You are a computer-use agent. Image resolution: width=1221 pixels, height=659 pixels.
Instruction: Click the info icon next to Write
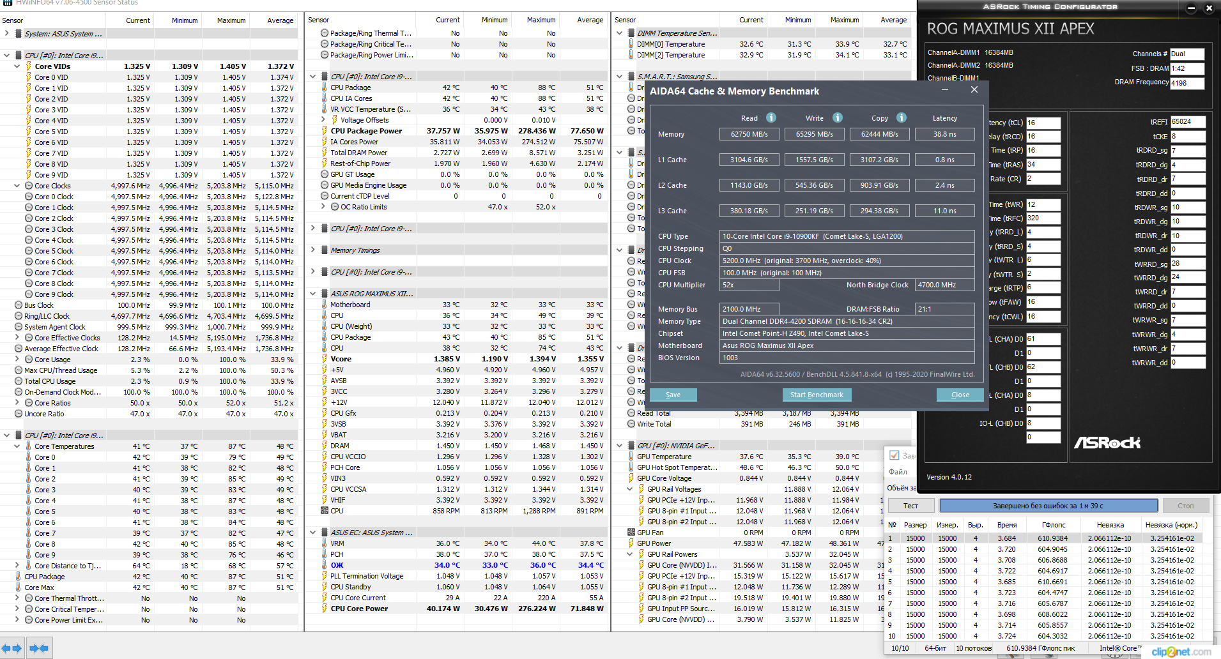coord(838,117)
